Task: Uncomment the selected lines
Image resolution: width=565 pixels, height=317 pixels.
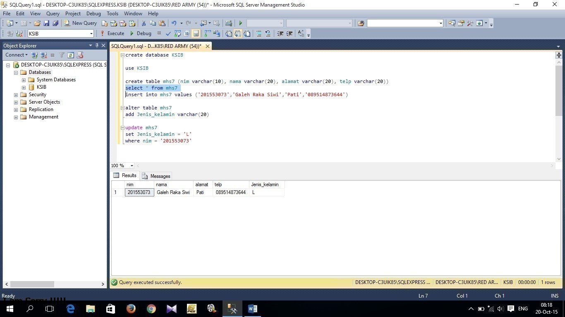Action: point(268,33)
